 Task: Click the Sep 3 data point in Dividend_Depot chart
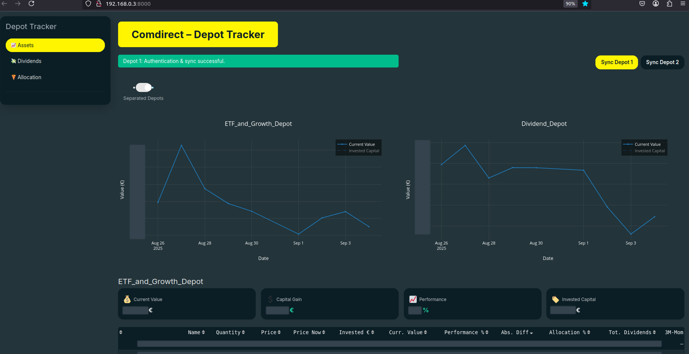[631, 234]
